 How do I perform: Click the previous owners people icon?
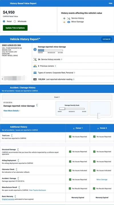pos(35,66)
